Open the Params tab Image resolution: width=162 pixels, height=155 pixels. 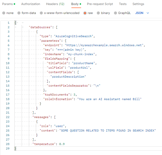[9, 4]
